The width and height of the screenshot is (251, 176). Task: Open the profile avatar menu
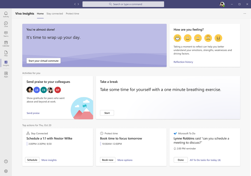pyautogui.click(x=222, y=4)
